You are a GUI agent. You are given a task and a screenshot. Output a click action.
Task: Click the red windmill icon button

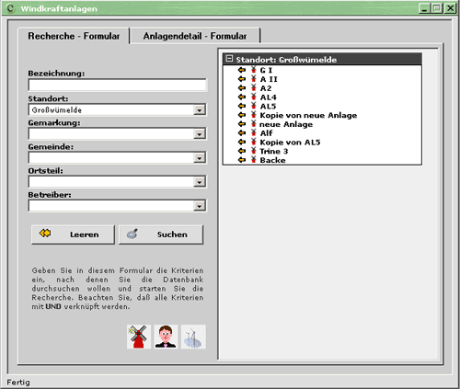click(139, 337)
